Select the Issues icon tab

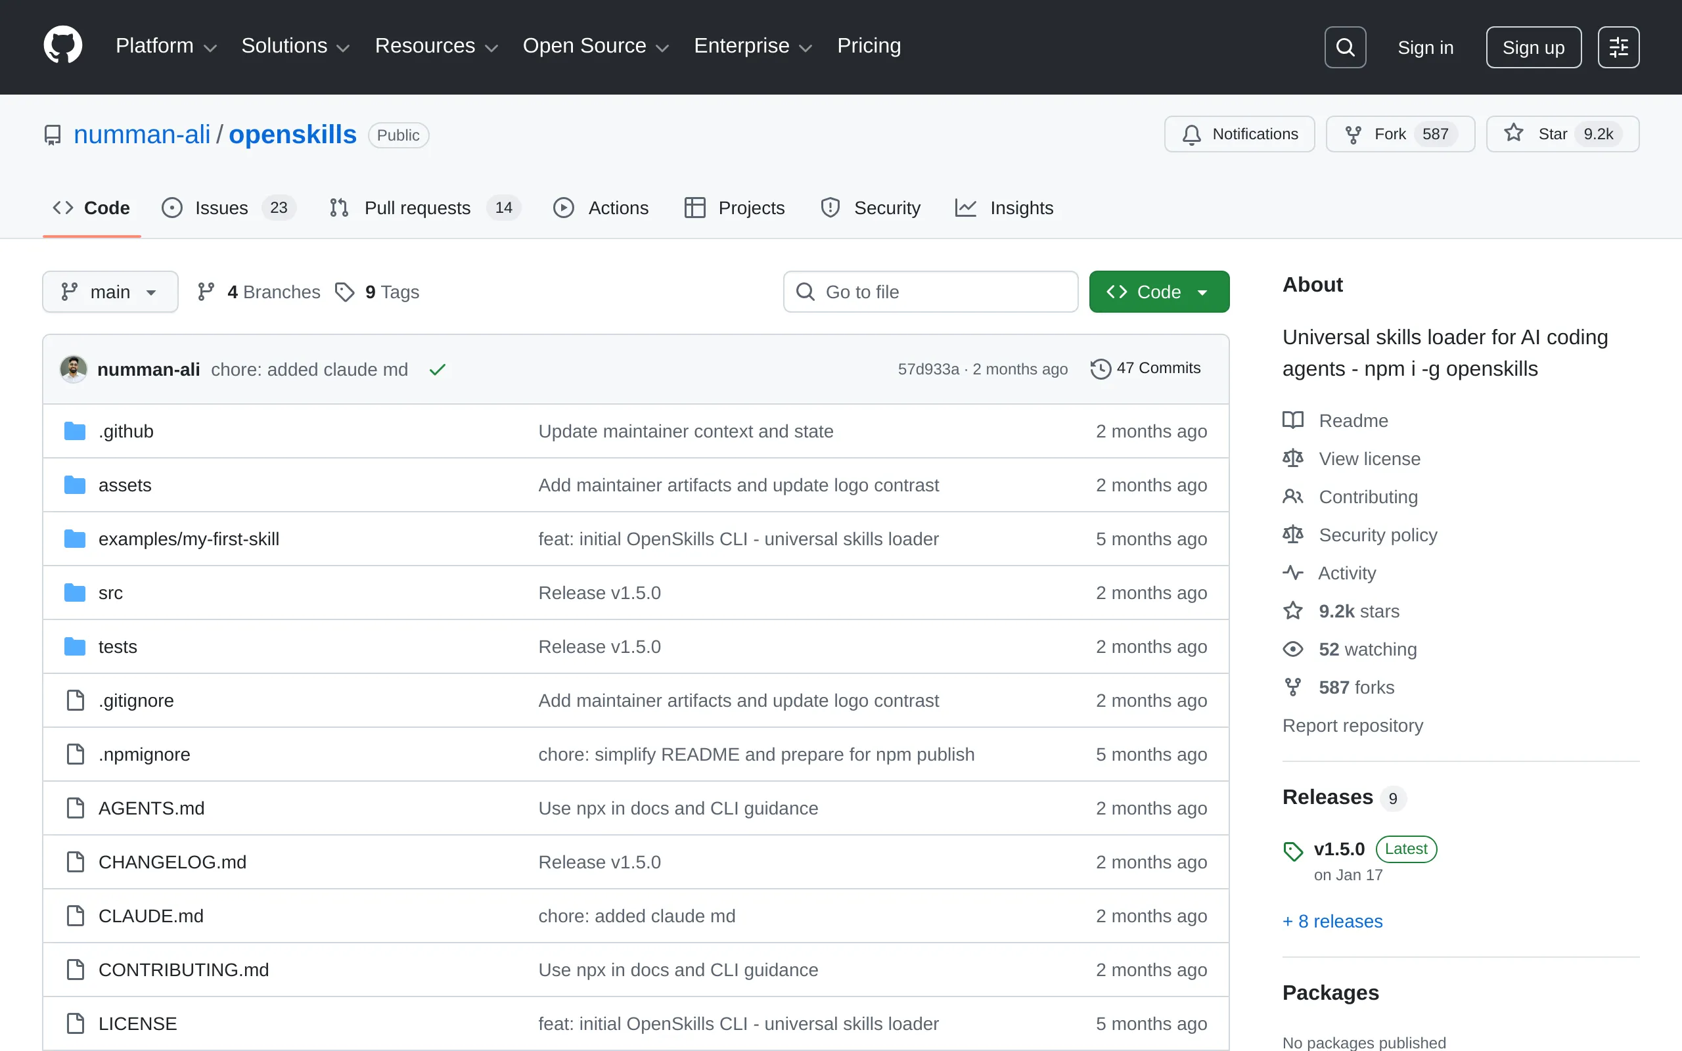coord(171,207)
